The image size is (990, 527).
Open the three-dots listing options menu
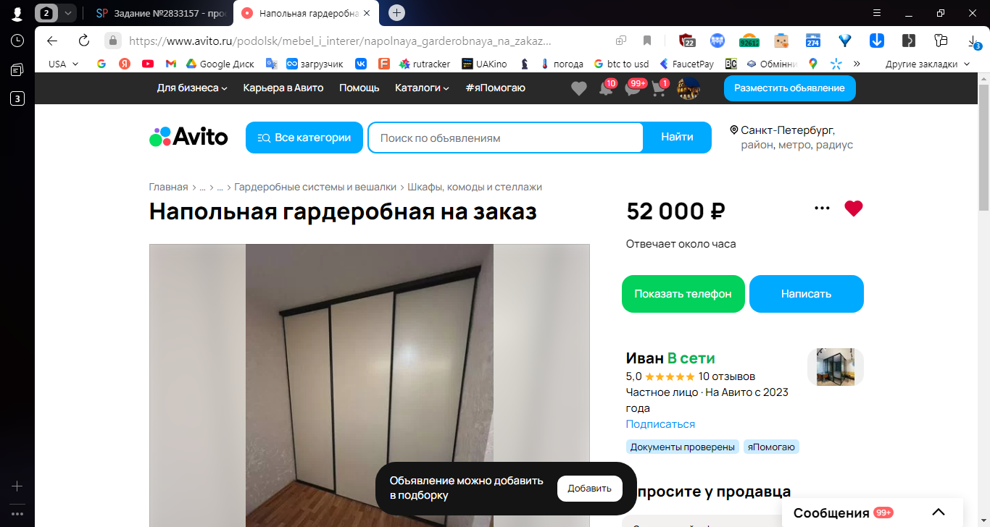pyautogui.click(x=822, y=208)
